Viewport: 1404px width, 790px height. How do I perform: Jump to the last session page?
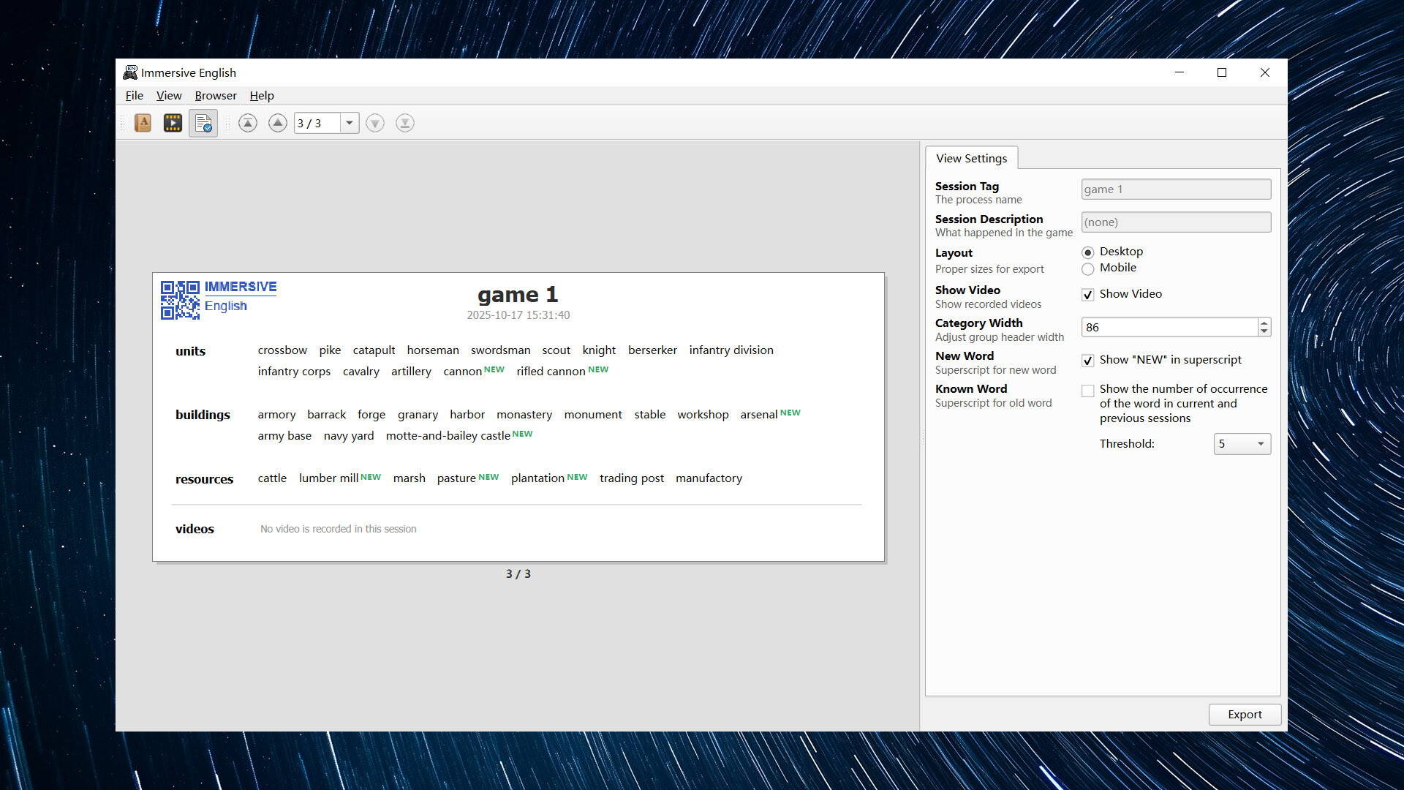(x=404, y=123)
